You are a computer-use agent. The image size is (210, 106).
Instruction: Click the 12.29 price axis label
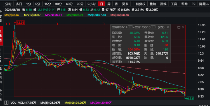(202, 32)
